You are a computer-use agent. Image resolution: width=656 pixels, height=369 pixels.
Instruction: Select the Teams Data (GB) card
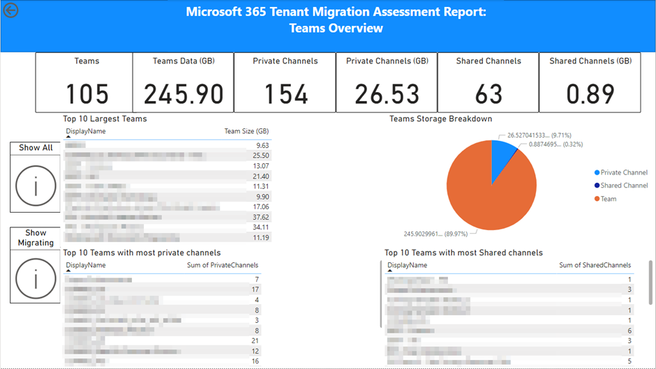point(184,82)
